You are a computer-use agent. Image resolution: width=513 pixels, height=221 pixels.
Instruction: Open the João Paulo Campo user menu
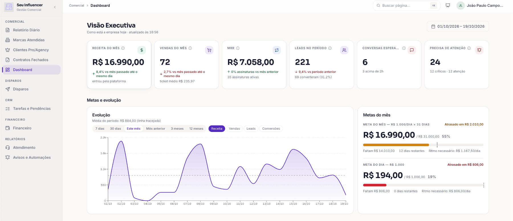coord(480,5)
